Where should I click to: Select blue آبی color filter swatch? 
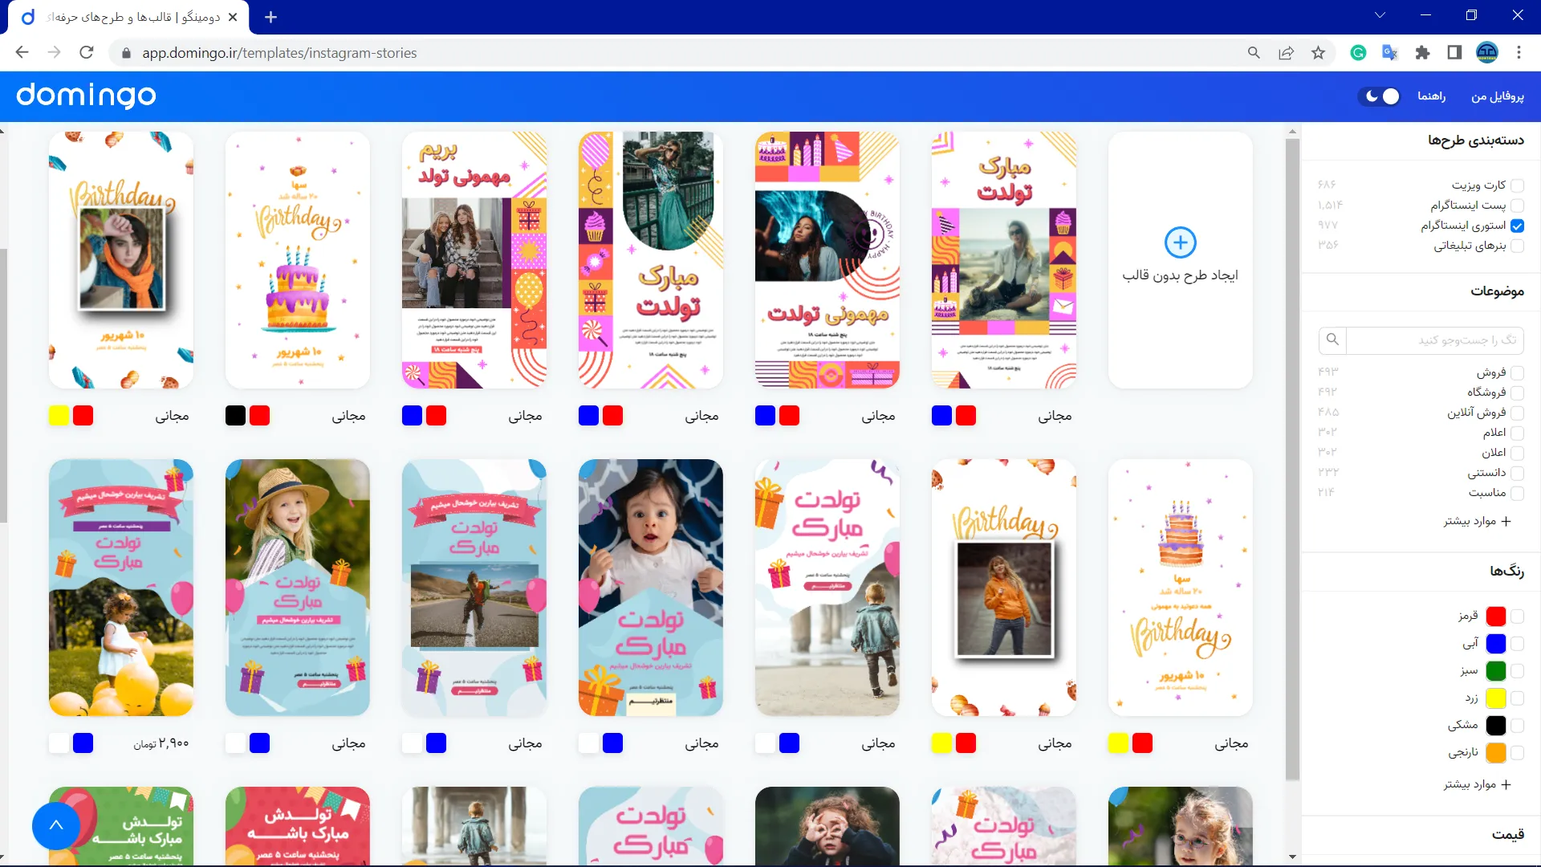pyautogui.click(x=1495, y=643)
